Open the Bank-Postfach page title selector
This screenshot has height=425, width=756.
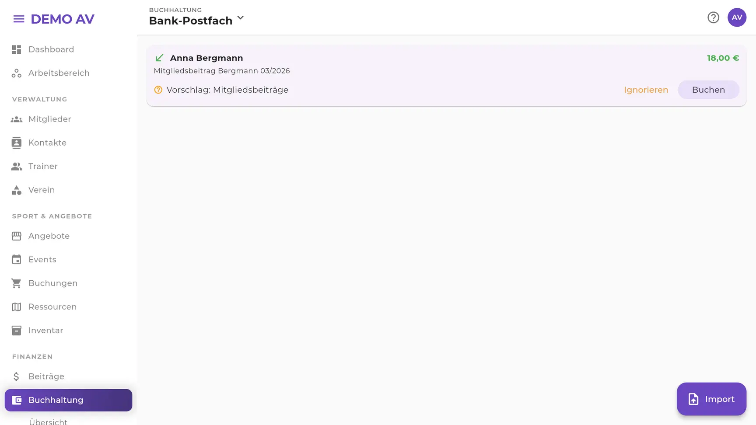(x=196, y=20)
